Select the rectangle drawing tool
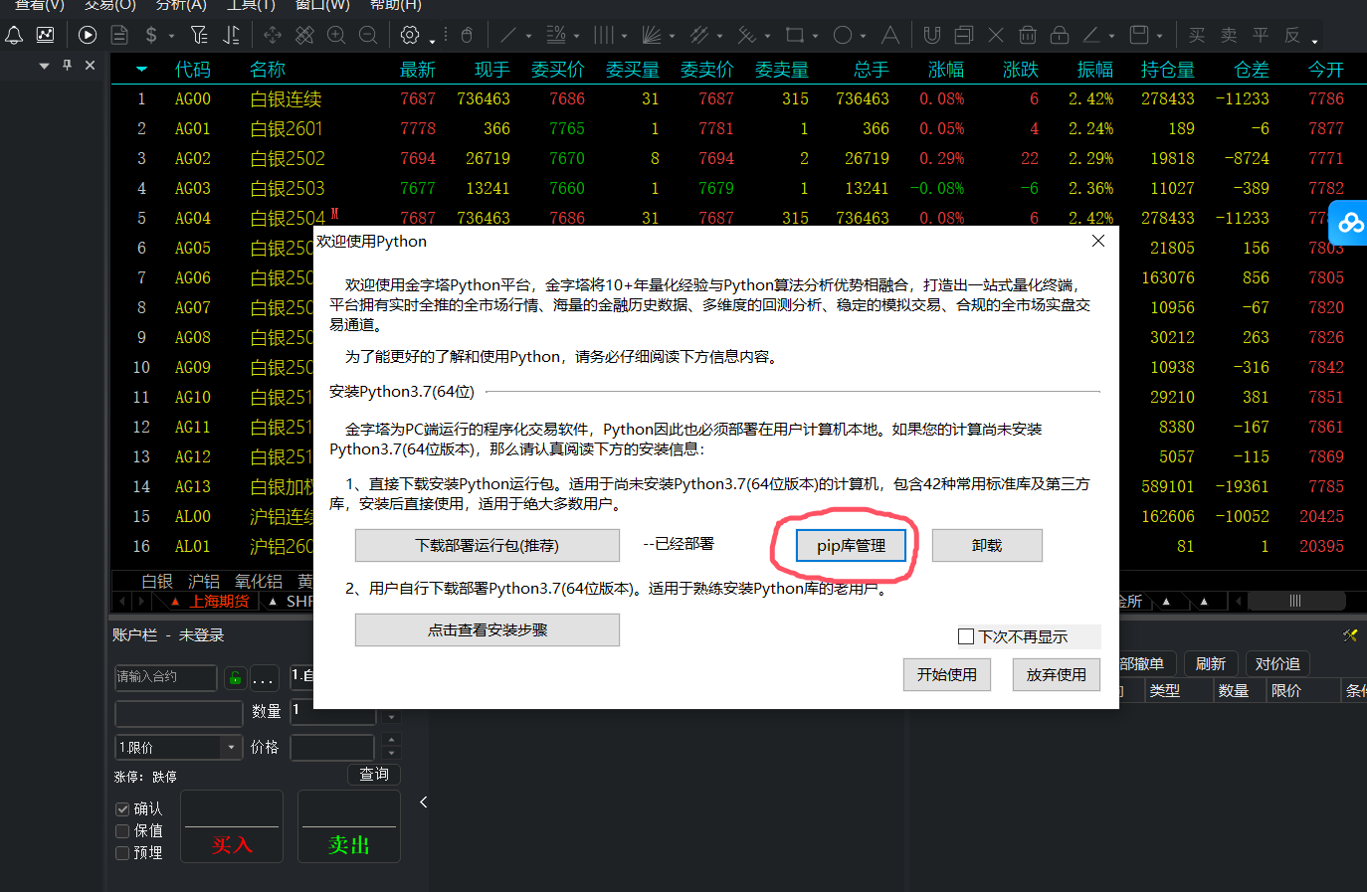 click(794, 35)
